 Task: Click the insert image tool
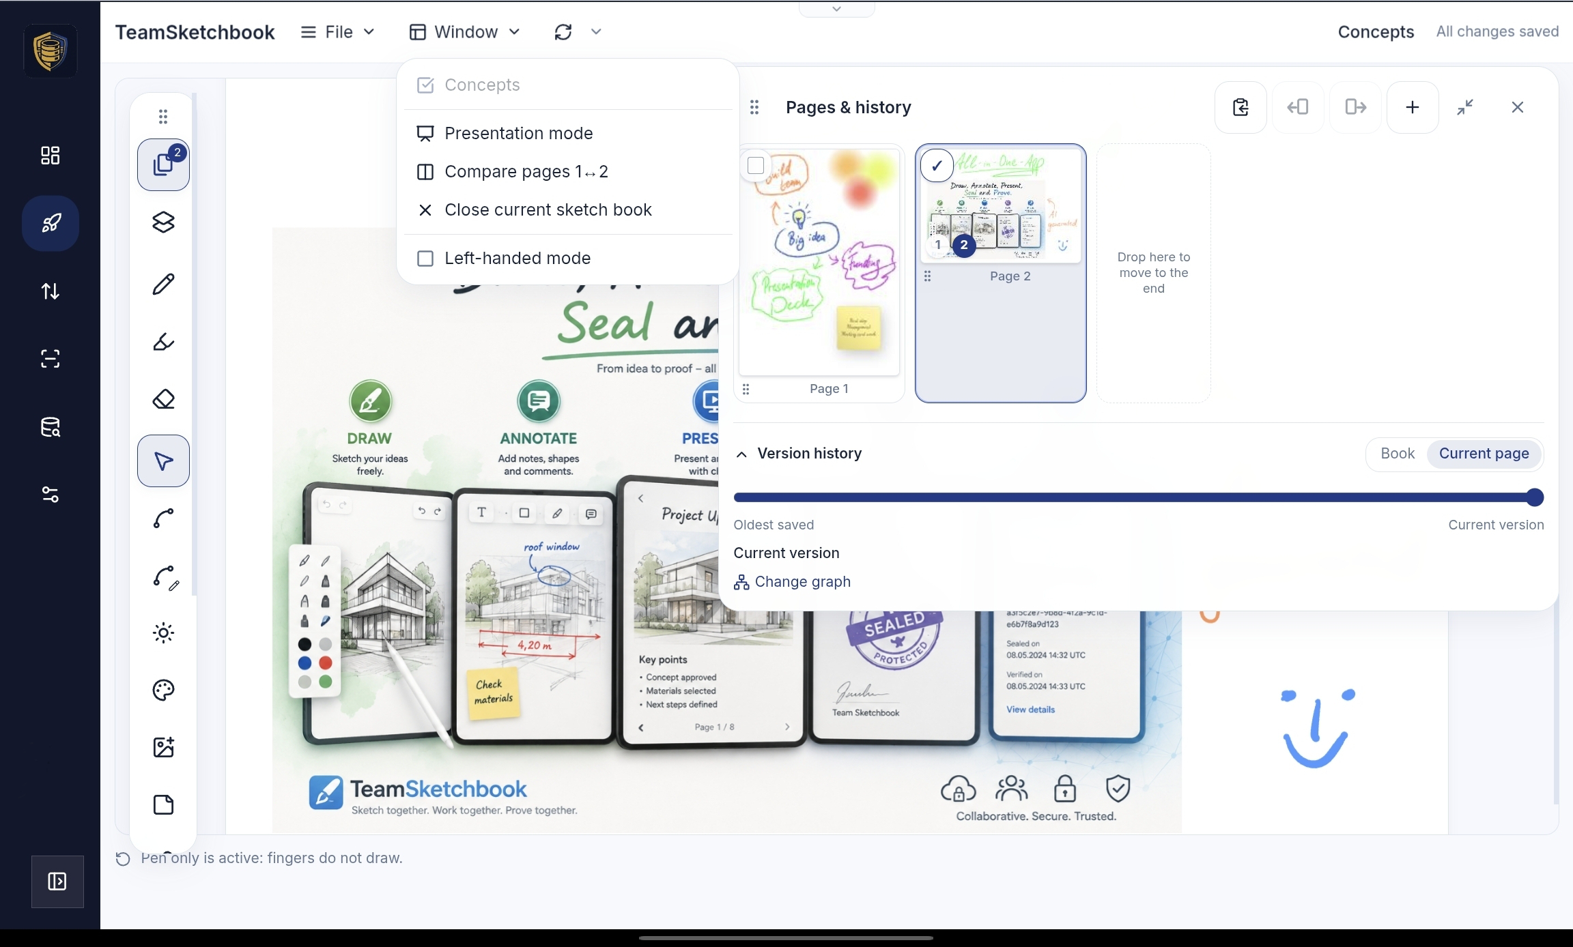click(x=163, y=748)
